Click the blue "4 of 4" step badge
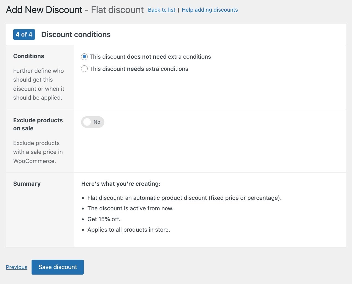Screen dimensions: 352x284 [x=24, y=34]
